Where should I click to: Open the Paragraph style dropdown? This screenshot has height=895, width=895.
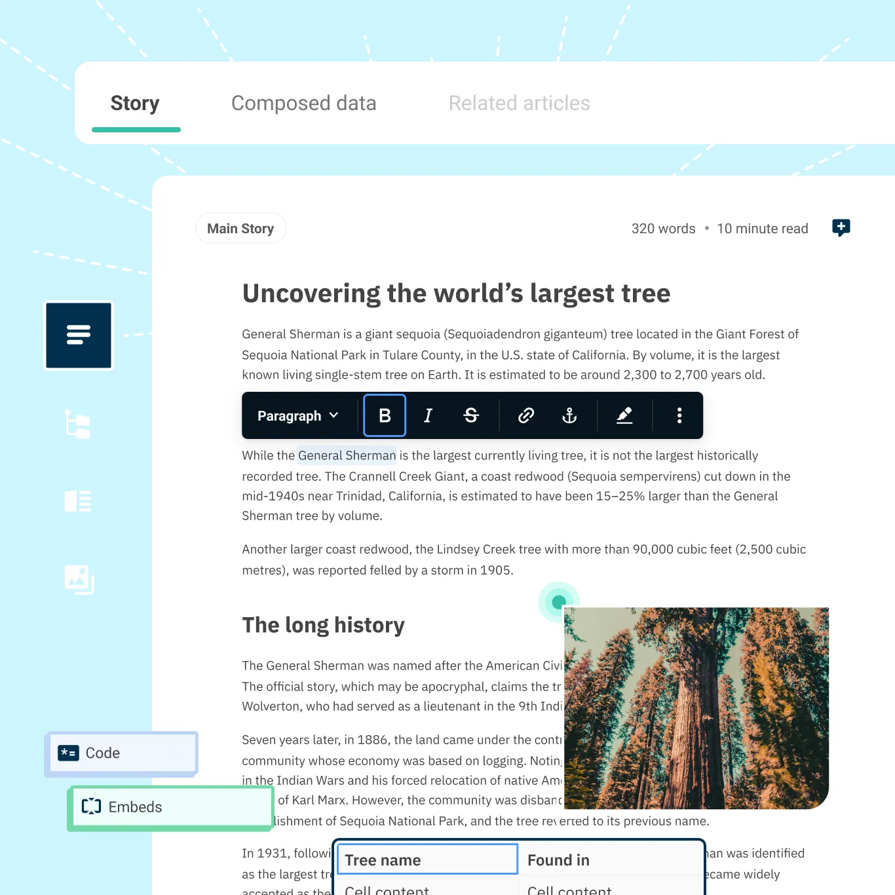[x=296, y=415]
